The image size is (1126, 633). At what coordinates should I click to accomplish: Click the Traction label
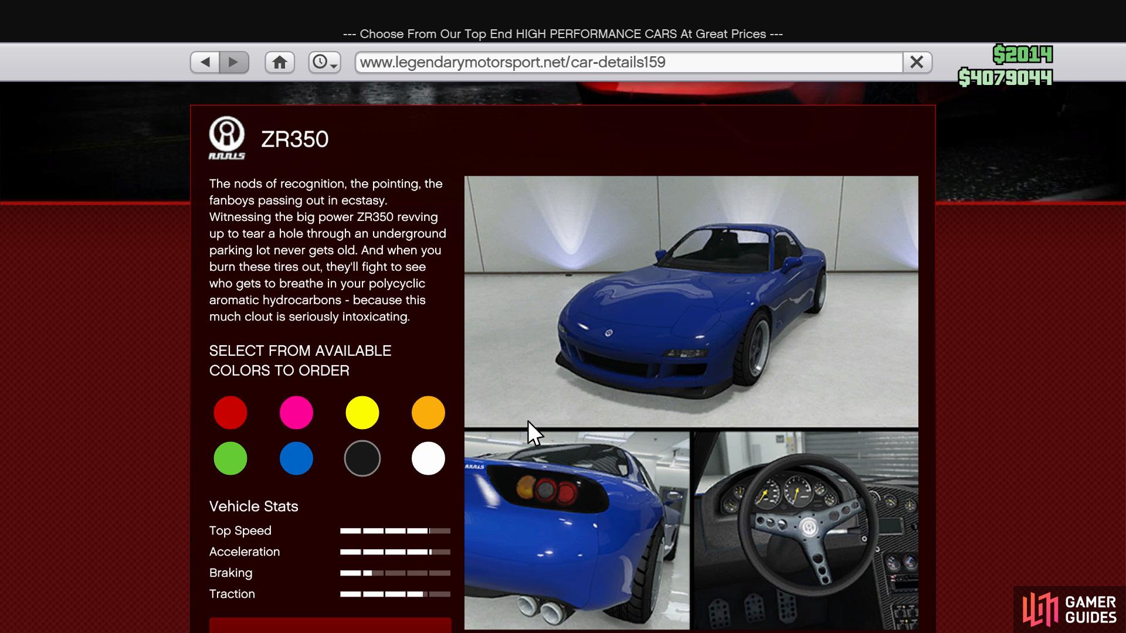pyautogui.click(x=232, y=594)
